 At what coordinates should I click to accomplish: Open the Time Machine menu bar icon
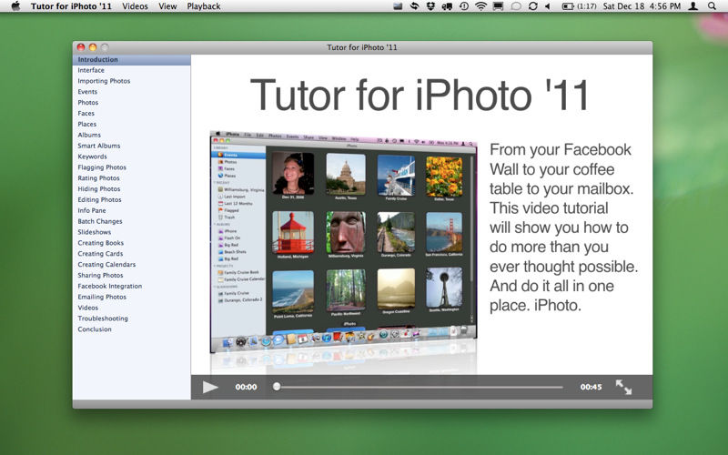(x=464, y=6)
